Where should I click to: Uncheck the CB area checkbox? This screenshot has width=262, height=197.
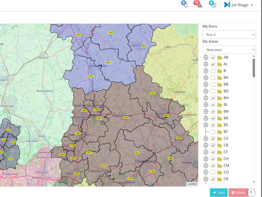click(x=213, y=145)
